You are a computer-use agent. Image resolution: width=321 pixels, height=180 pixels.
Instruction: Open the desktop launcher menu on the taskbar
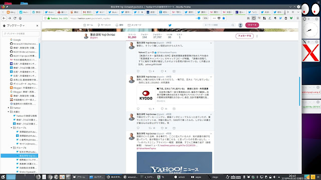pyautogui.click(x=3, y=177)
